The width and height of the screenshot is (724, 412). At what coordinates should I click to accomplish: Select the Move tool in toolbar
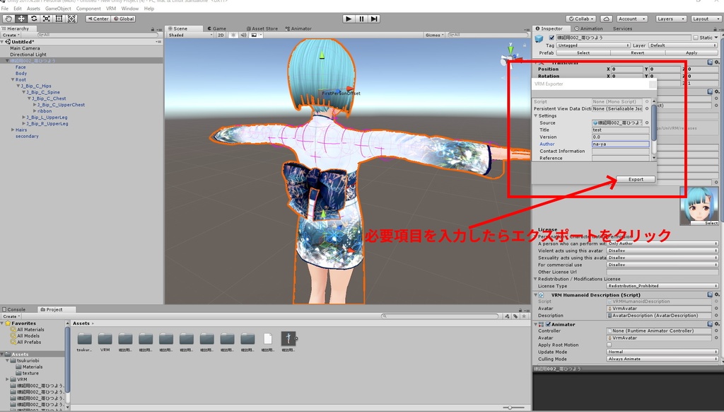point(21,18)
